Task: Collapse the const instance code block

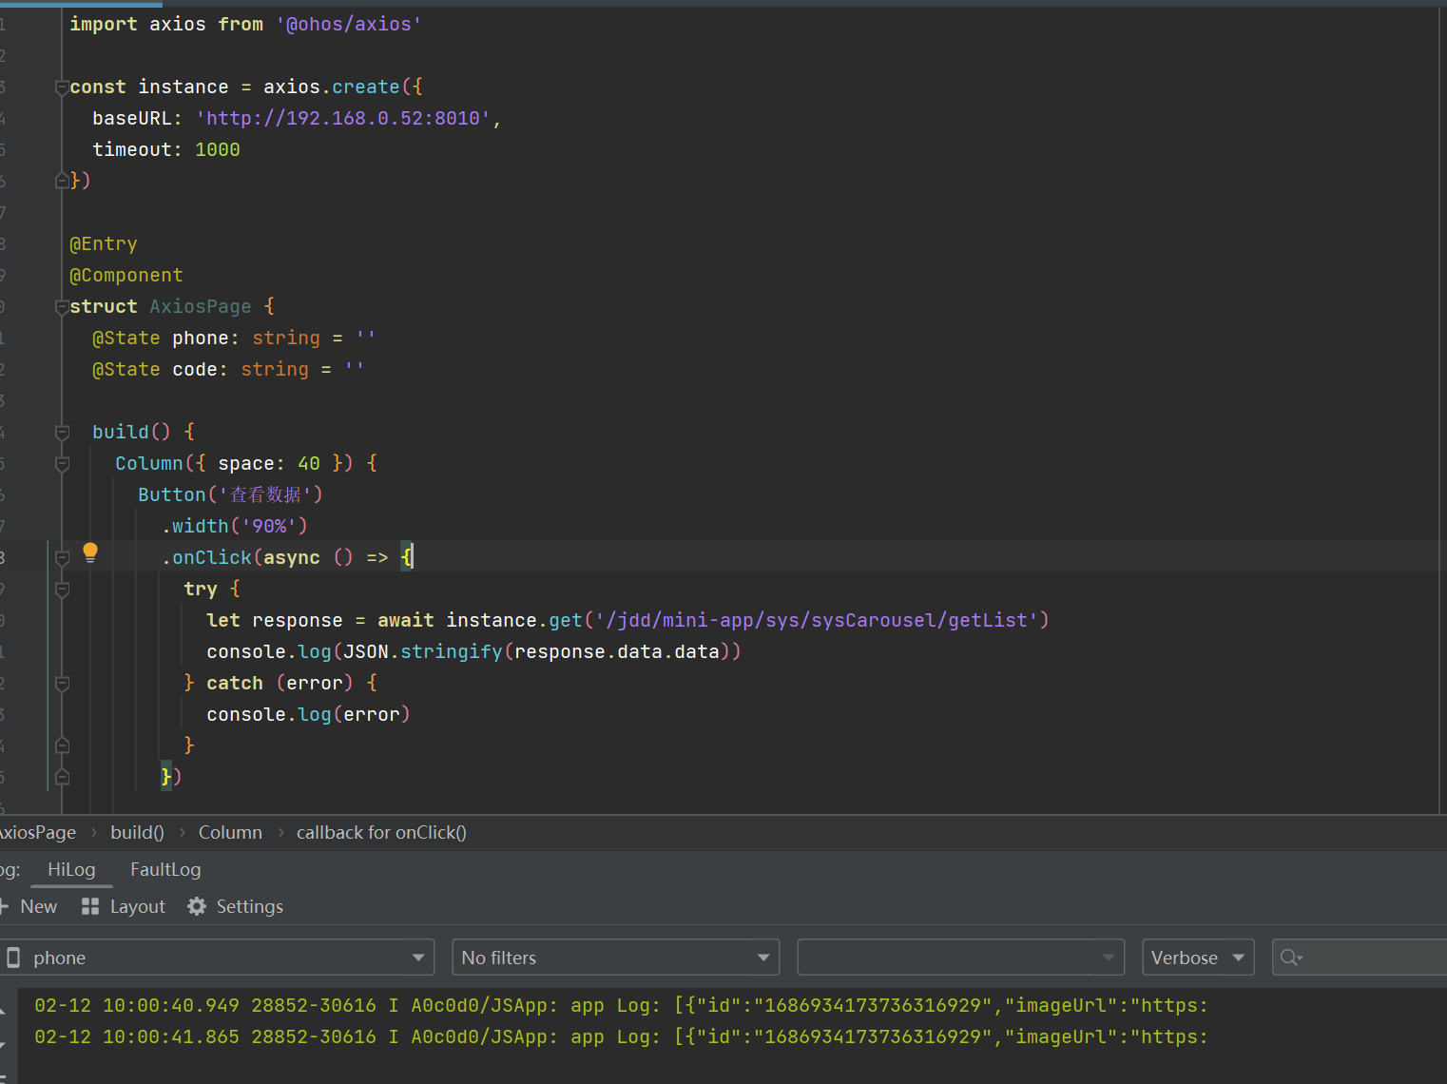Action: click(62, 87)
